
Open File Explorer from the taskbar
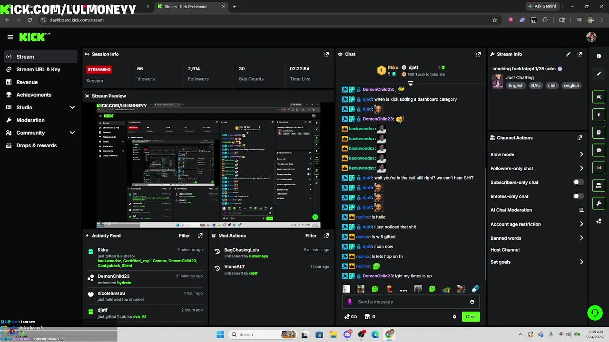coord(333,334)
